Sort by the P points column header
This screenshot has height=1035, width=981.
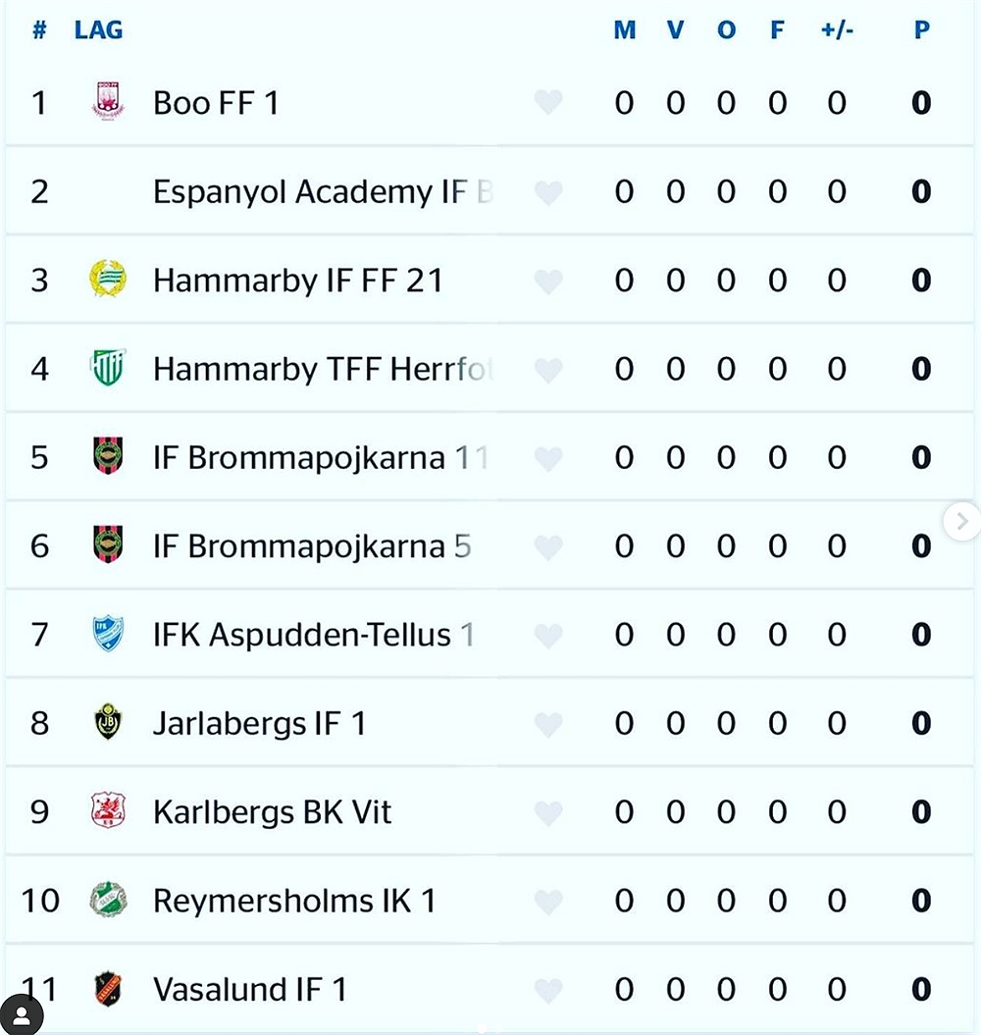pyautogui.click(x=921, y=29)
